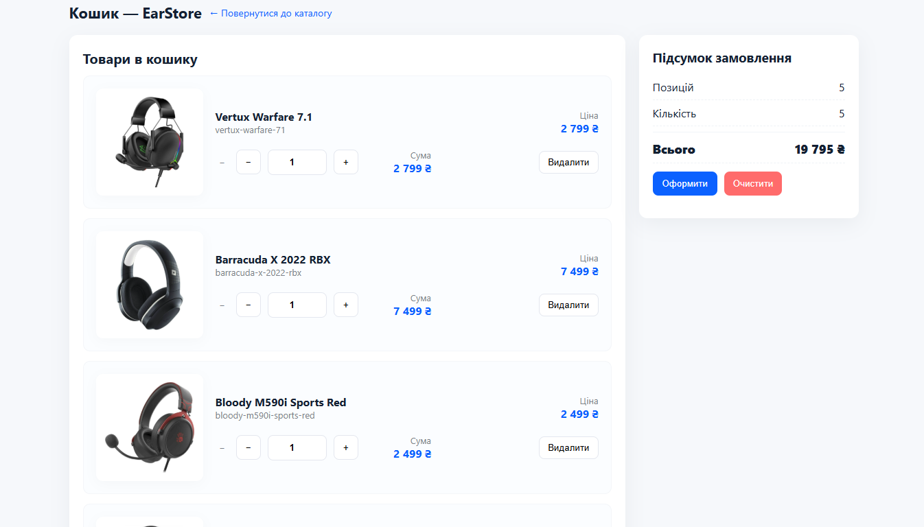The image size is (924, 527).
Task: Increase quantity of Vertux Warfare 7.1
Action: [346, 162]
